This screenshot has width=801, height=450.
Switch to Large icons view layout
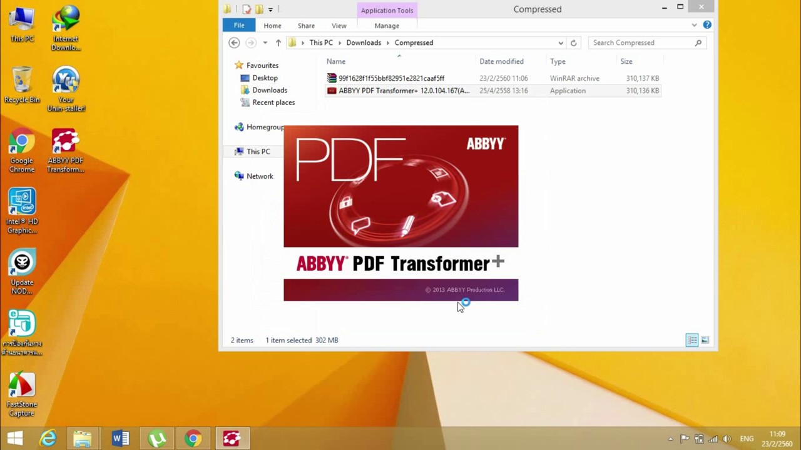tap(705, 340)
